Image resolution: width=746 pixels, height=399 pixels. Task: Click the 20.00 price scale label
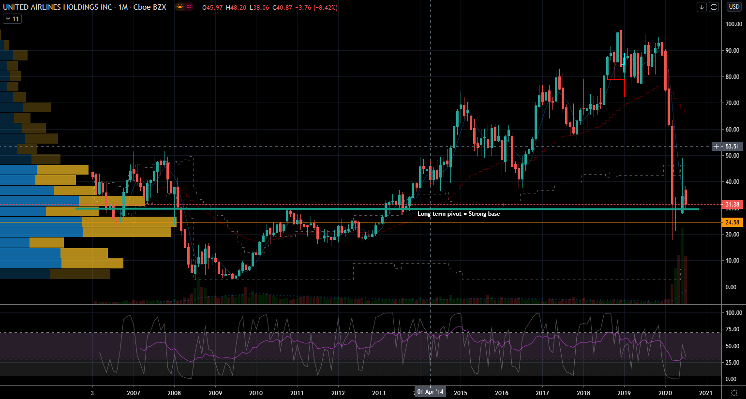click(733, 235)
